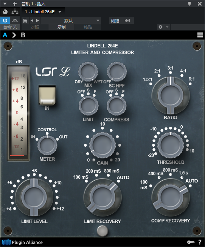Go to the previous preset arrow
The width and height of the screenshot is (205, 247).
tap(32, 20)
